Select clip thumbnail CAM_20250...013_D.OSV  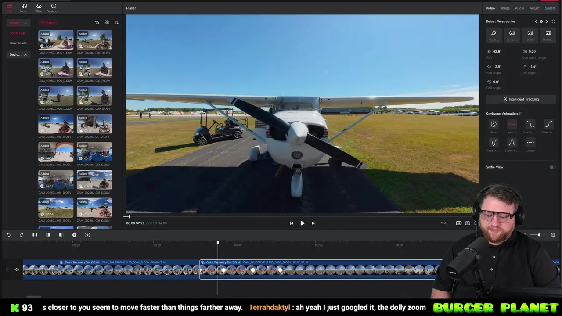pyautogui.click(x=94, y=152)
